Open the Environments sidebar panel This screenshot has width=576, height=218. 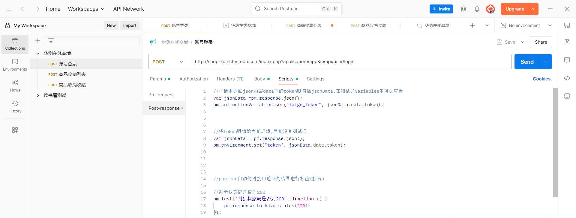coord(15,65)
